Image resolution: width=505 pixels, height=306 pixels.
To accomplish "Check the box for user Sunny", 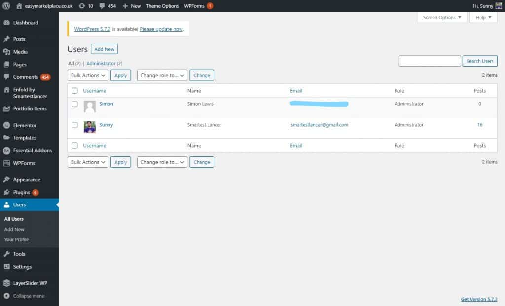I will [x=75, y=125].
